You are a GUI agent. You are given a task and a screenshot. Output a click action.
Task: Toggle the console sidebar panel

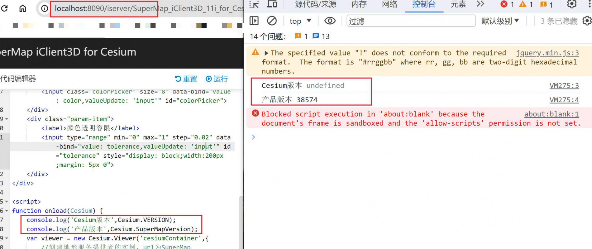point(254,21)
